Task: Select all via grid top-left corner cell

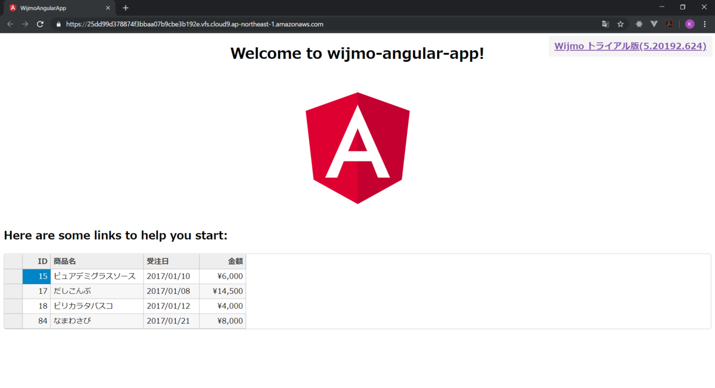Action: click(13, 261)
